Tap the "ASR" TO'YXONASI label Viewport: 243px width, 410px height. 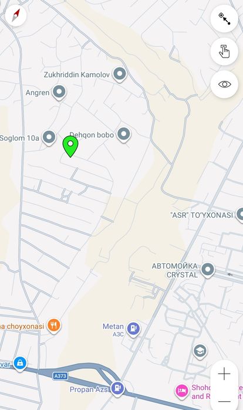(201, 215)
